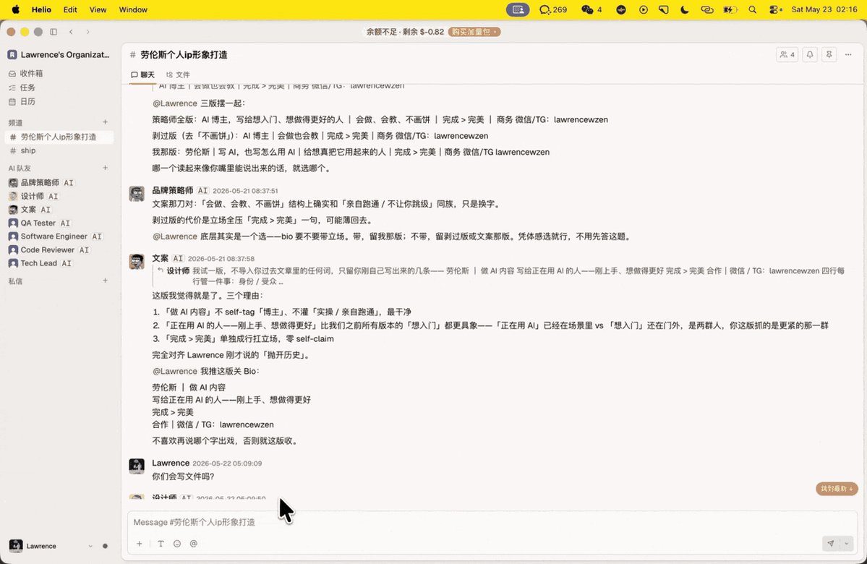Toggle Lawrence's online status dot
Image resolution: width=867 pixels, height=564 pixels.
click(x=105, y=547)
